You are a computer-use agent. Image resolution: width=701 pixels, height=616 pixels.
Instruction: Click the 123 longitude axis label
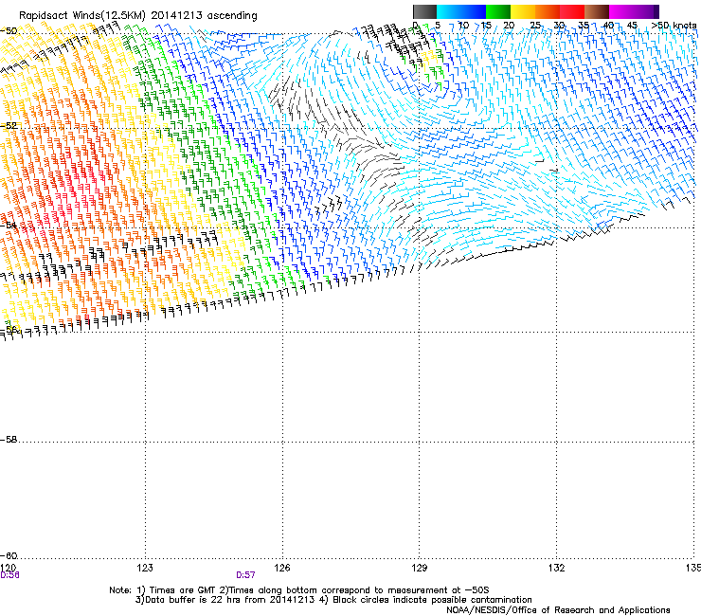(x=145, y=568)
